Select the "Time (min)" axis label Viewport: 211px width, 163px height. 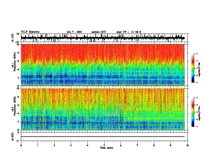click(107, 148)
